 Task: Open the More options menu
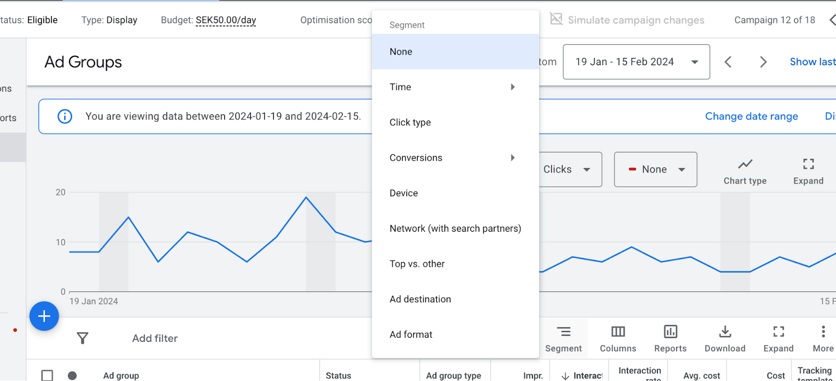(x=823, y=339)
